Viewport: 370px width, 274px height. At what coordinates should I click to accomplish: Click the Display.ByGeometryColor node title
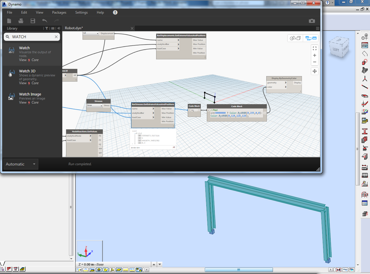click(284, 78)
